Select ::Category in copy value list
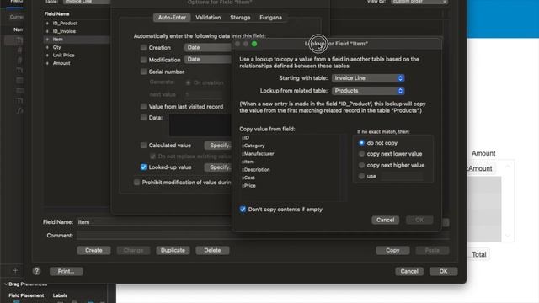The image size is (539, 303). [x=253, y=146]
